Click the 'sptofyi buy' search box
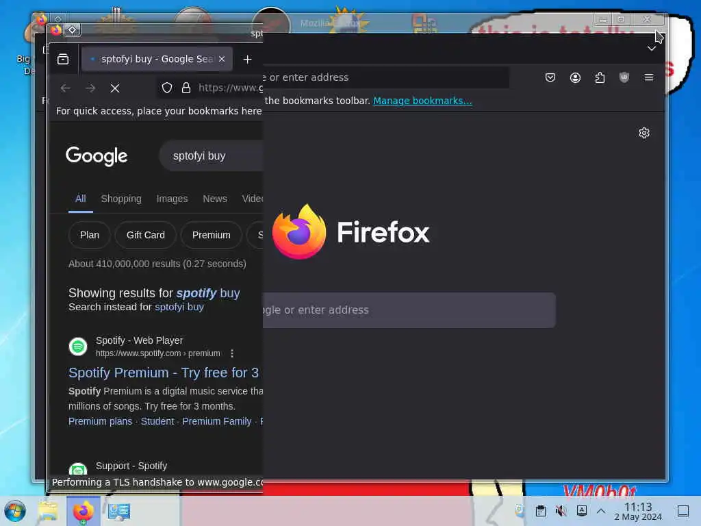The width and height of the screenshot is (701, 526). [211, 155]
